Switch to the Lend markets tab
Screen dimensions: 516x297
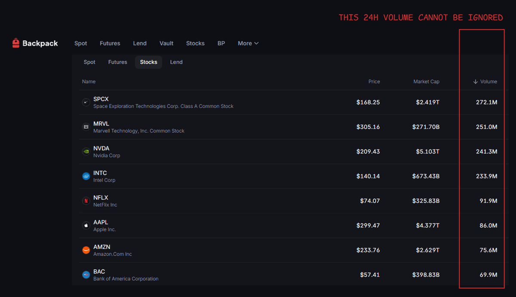pos(176,62)
